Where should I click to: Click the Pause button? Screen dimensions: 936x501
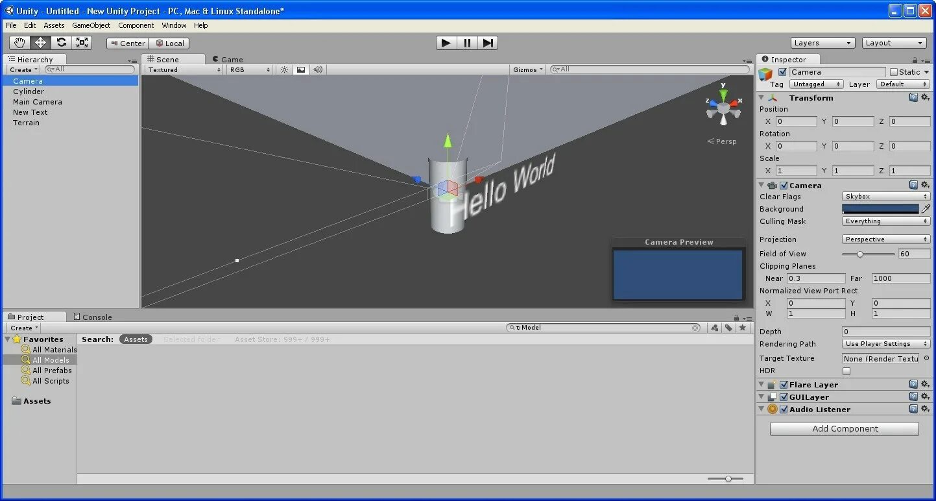click(x=467, y=43)
